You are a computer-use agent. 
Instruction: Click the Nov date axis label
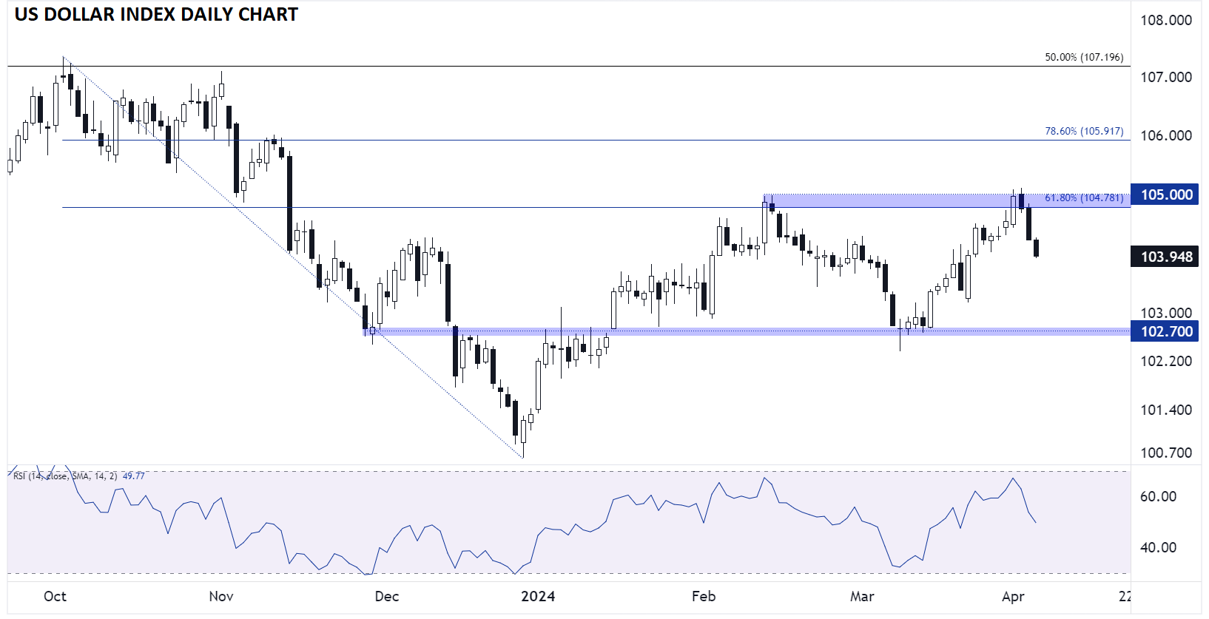point(221,596)
